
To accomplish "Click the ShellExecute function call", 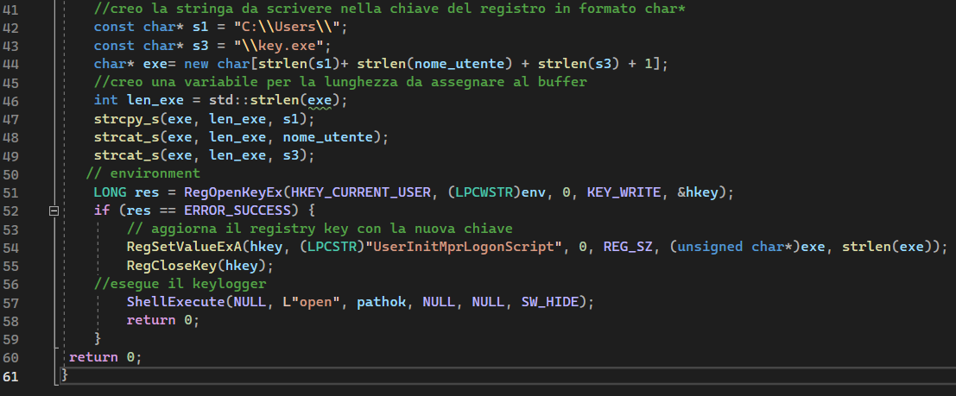I will tap(175, 302).
